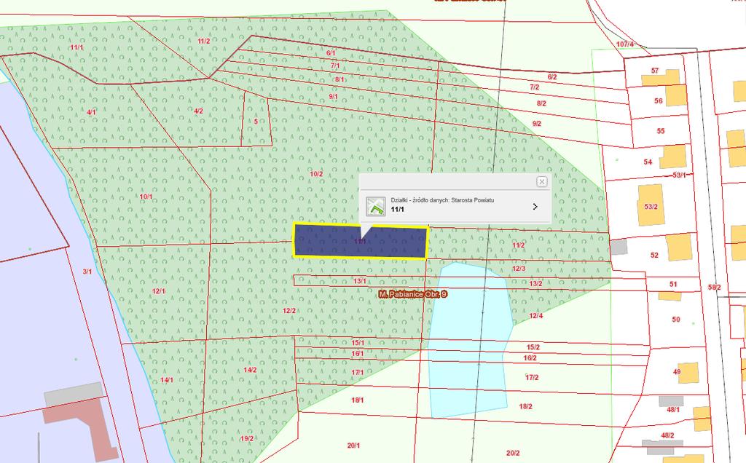Close the parcel info popup
Viewport: 746px width, 463px height.
point(541,181)
